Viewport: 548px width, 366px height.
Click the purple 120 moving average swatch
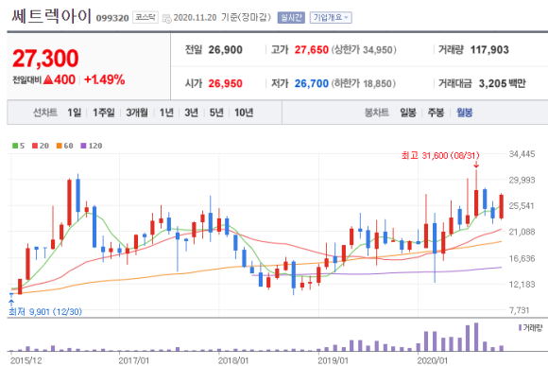[83, 146]
